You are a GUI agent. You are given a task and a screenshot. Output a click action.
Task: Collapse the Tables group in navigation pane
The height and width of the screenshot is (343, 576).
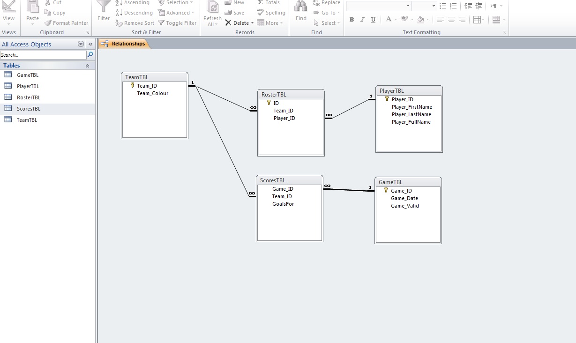pyautogui.click(x=87, y=66)
